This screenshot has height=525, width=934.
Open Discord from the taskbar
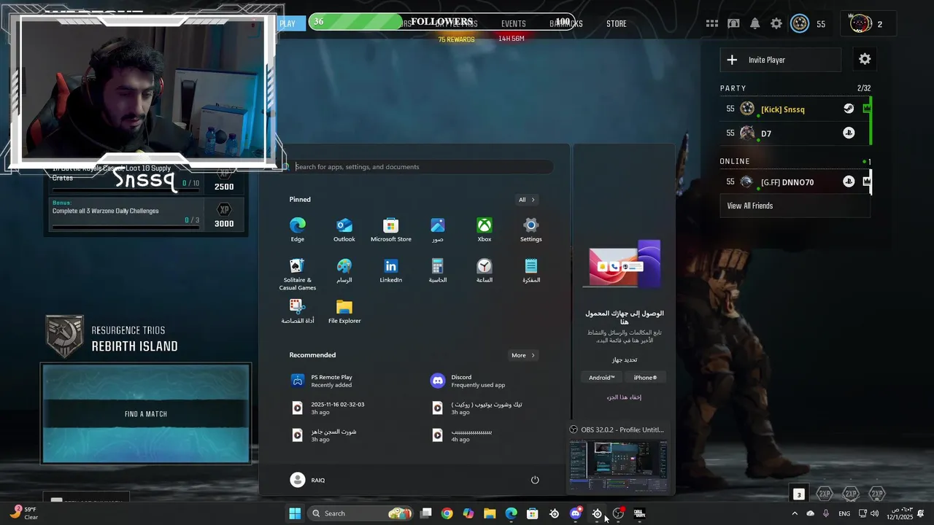(x=576, y=513)
